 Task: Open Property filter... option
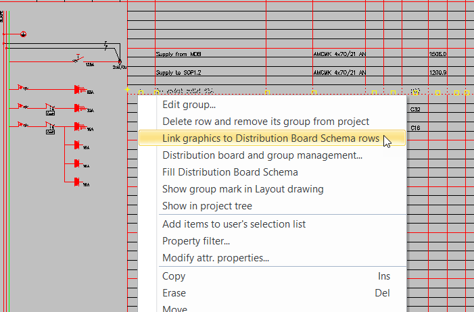196,240
